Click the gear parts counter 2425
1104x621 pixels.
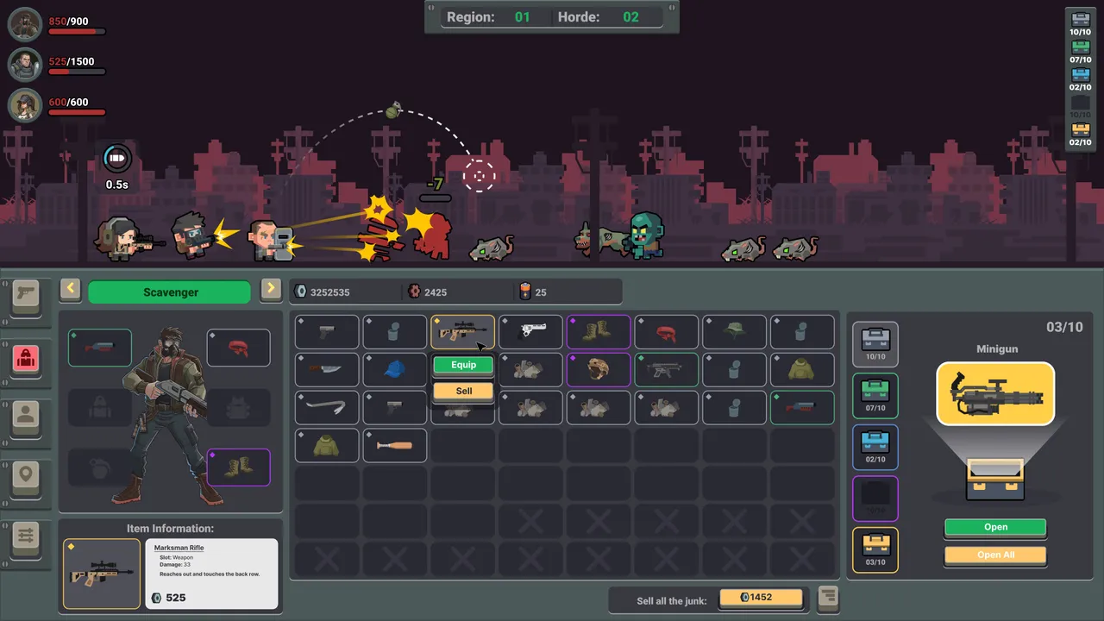pyautogui.click(x=428, y=292)
